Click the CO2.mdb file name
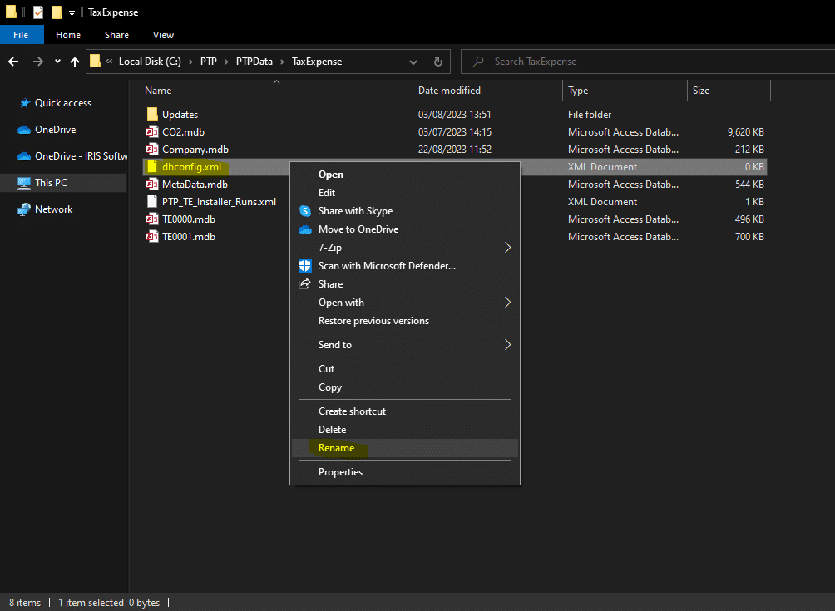Screen dimensions: 835x611 (183, 132)
